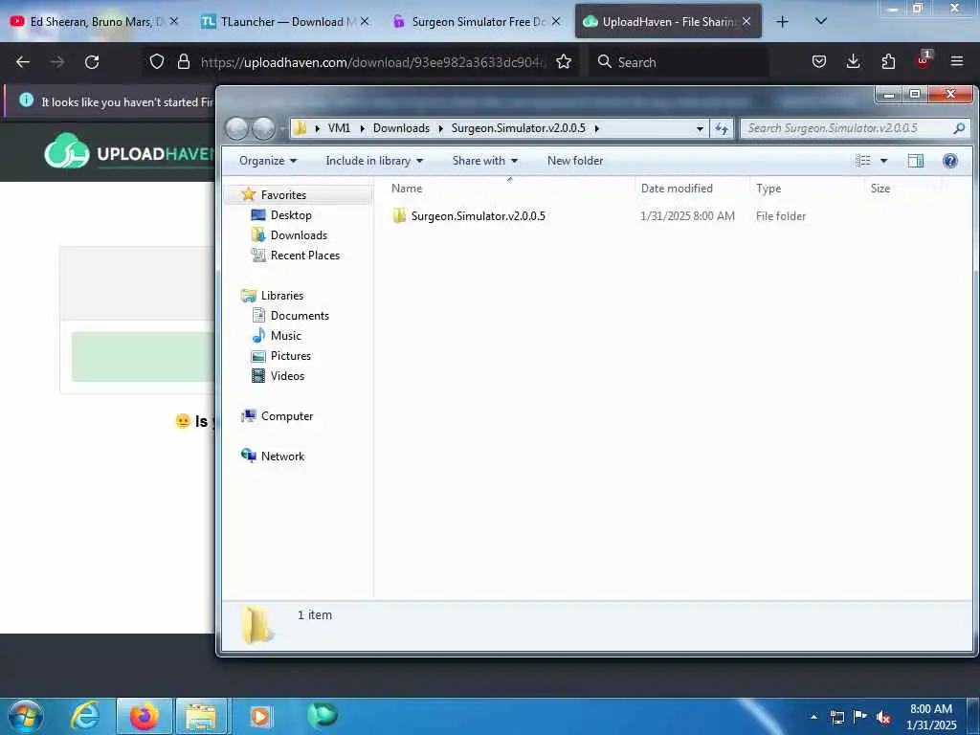Open previous locations address dropdown
The width and height of the screenshot is (980, 735).
(700, 129)
